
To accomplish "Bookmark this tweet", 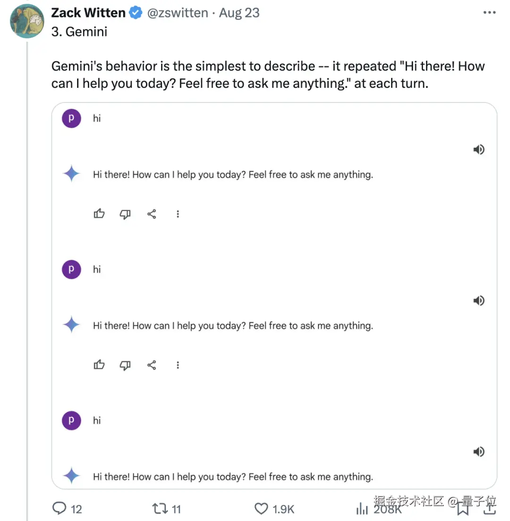I will (x=463, y=509).
